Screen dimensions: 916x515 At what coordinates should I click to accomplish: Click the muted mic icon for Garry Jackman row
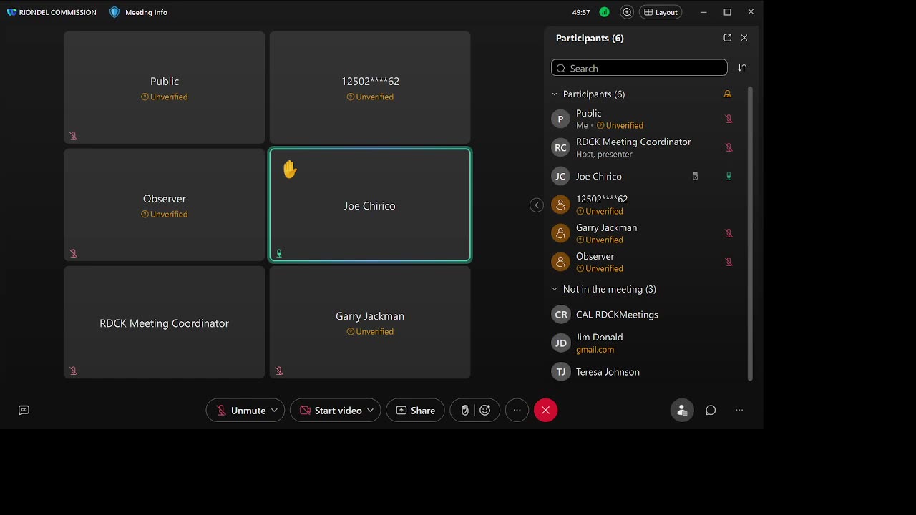[729, 233]
